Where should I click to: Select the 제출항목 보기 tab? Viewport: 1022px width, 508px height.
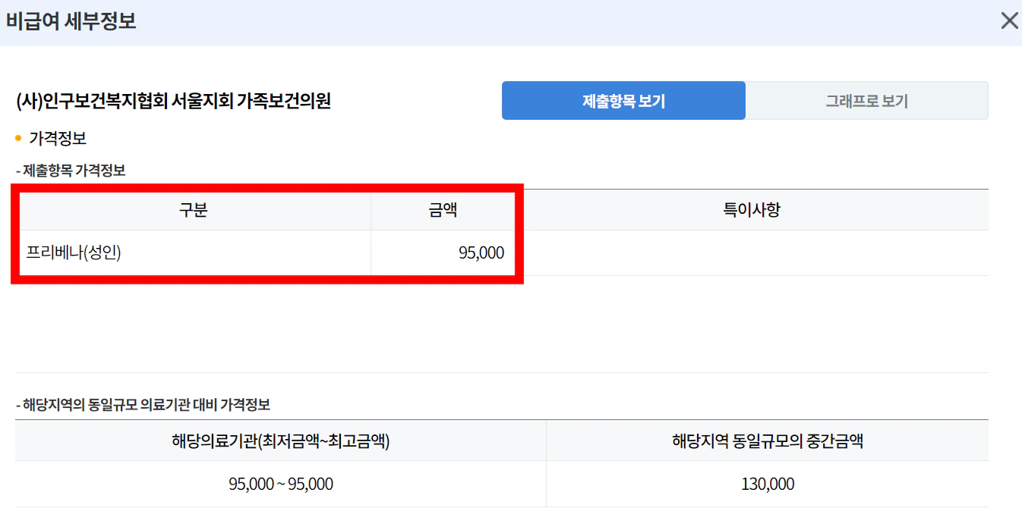[x=623, y=100]
